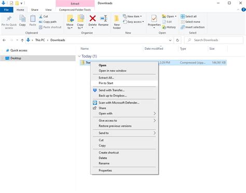This screenshot has width=246, height=193.
Task: Choose Restore previous versions
Action: [x=124, y=126]
